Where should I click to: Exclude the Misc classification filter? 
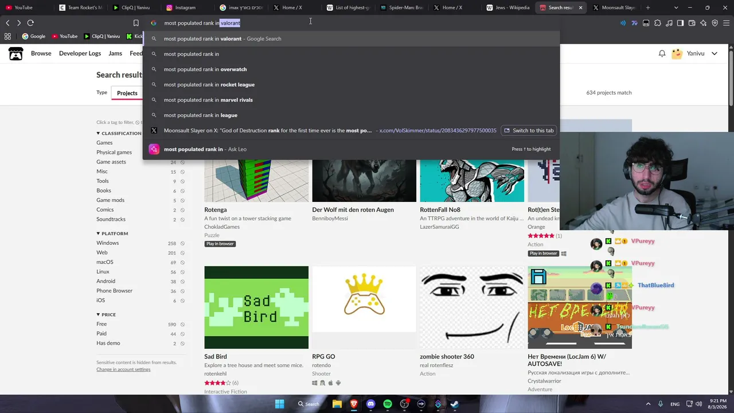(x=182, y=172)
